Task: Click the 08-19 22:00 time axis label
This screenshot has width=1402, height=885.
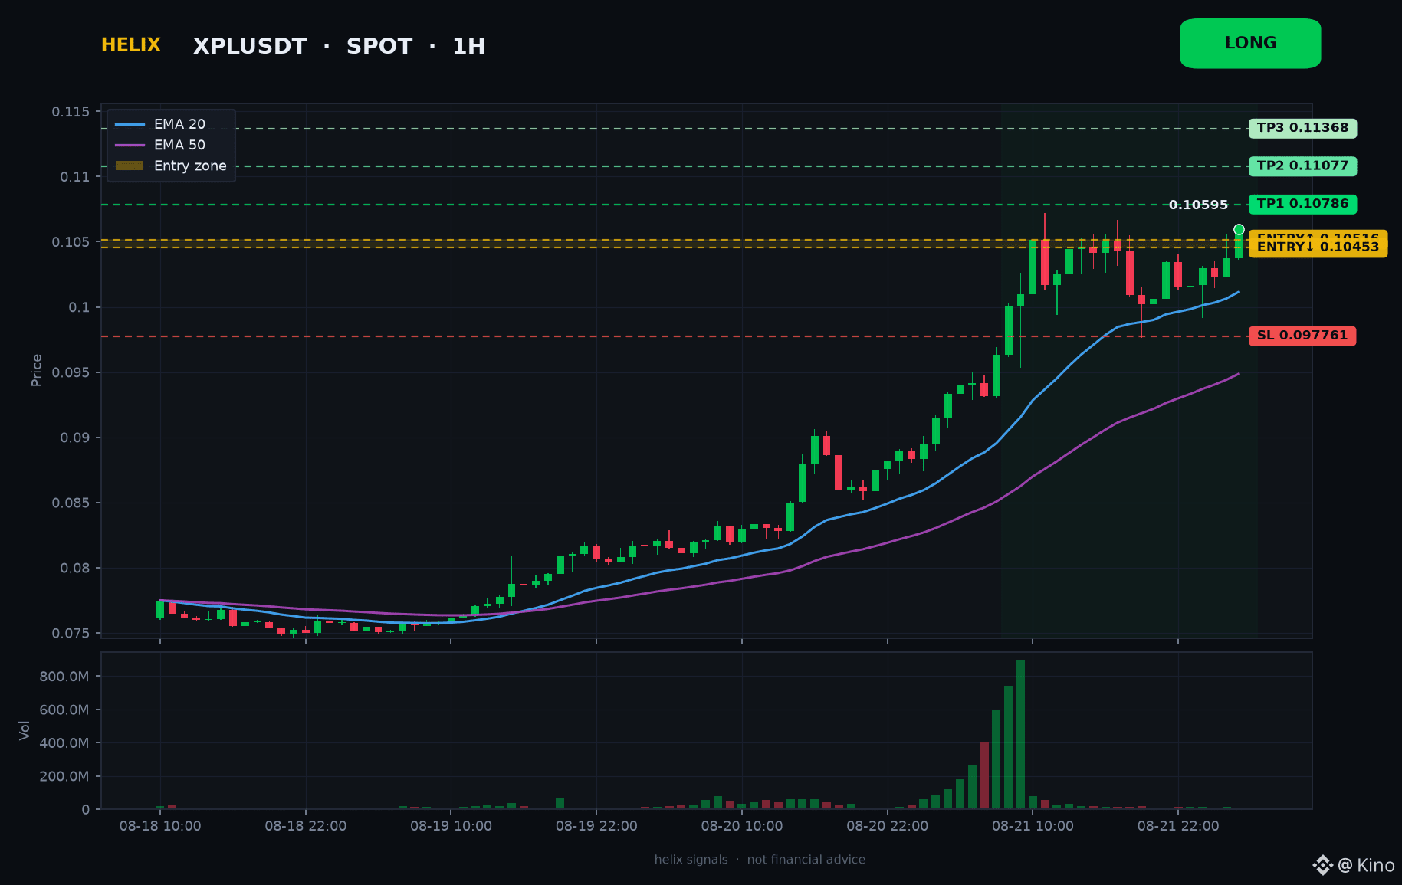Action: coord(596,826)
